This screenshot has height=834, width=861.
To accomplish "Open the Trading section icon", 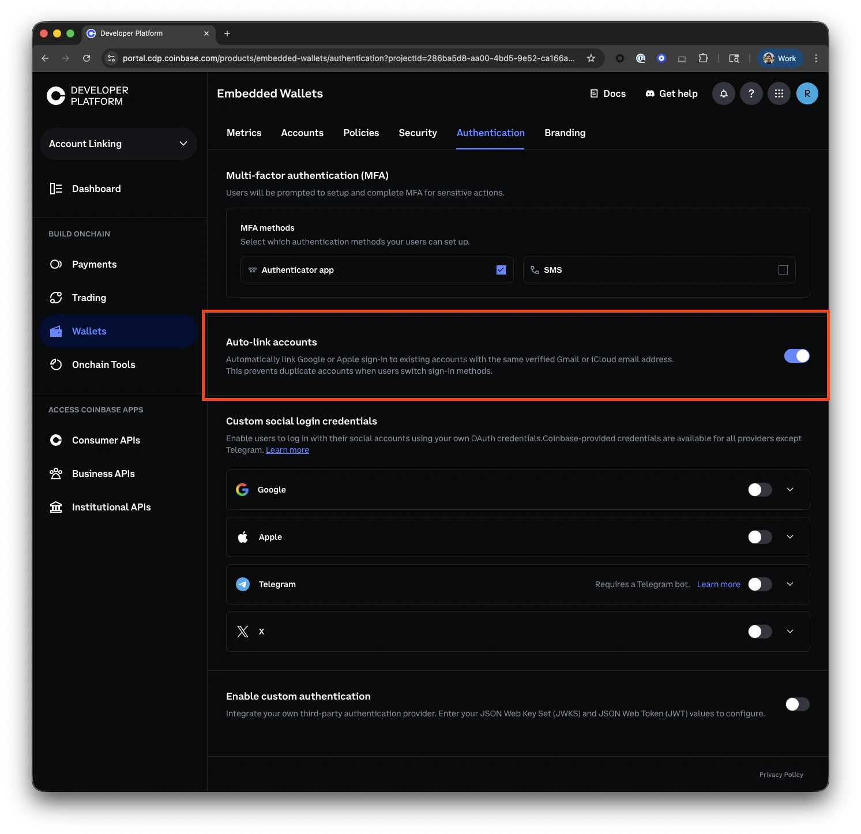I will [x=56, y=297].
